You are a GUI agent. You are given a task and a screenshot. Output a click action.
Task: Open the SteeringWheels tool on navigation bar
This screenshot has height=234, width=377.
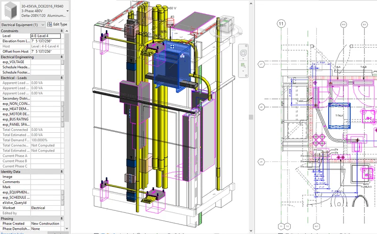point(243,53)
